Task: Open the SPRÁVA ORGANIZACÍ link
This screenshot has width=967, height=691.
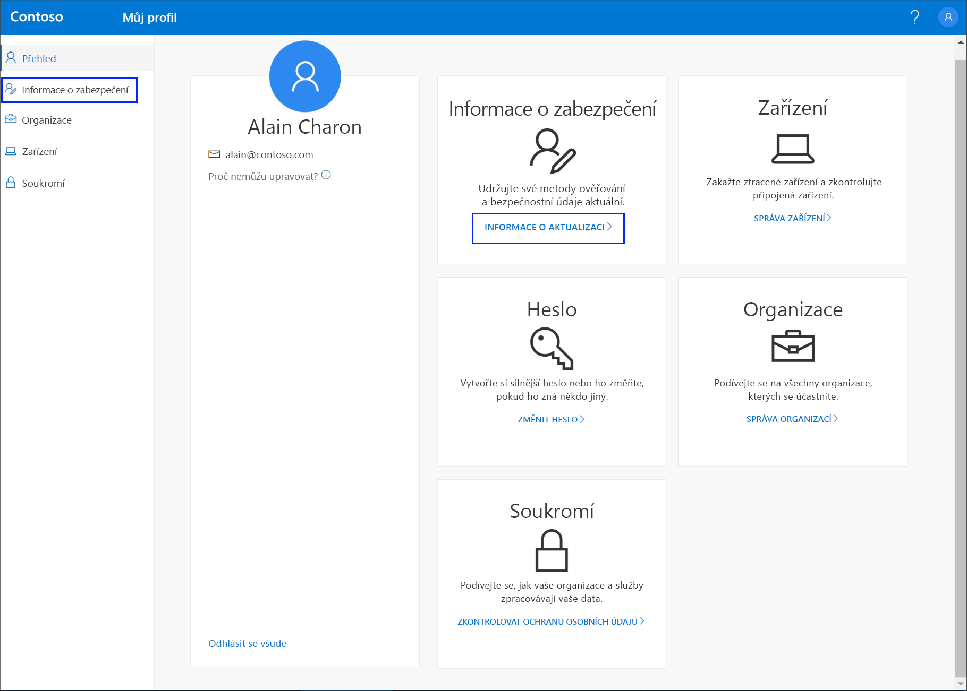Action: (x=792, y=419)
